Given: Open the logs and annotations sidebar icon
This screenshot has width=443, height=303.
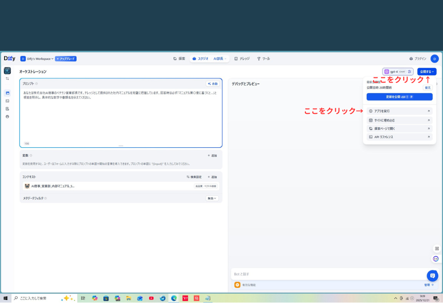Looking at the screenshot, I should pos(7,109).
